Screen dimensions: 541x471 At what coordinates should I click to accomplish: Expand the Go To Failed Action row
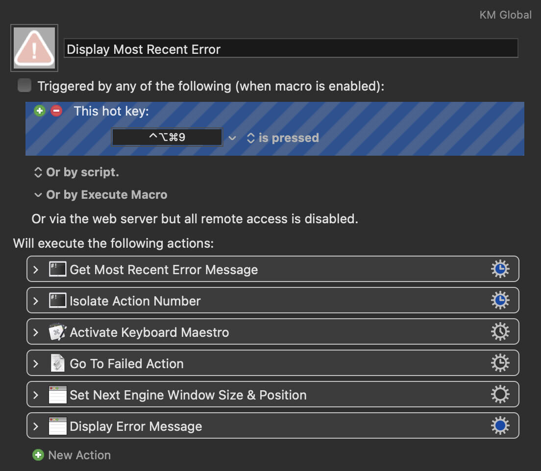pos(36,364)
